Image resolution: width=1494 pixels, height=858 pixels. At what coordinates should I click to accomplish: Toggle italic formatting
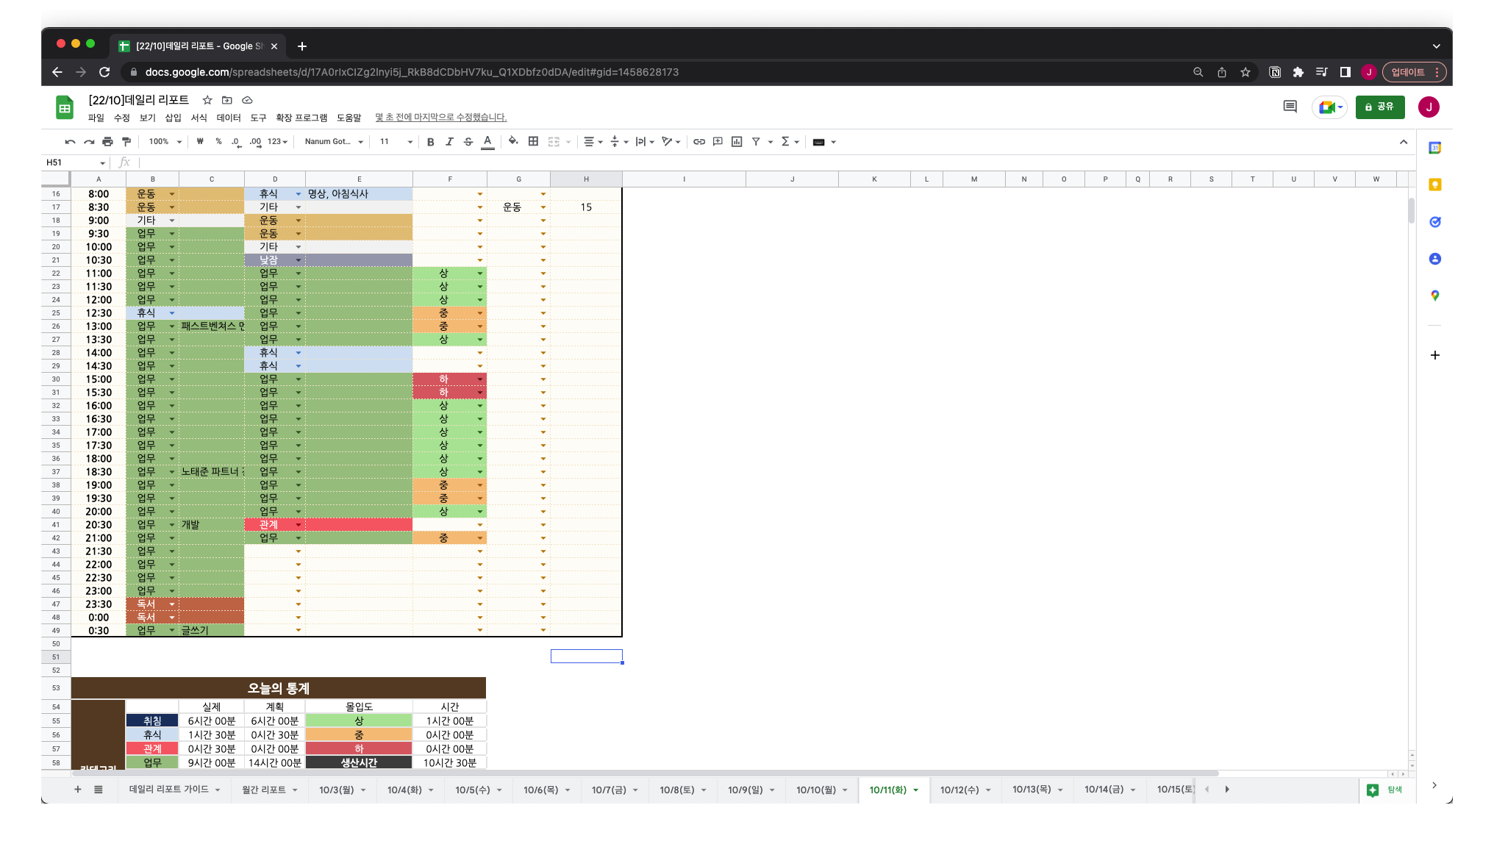(x=449, y=142)
